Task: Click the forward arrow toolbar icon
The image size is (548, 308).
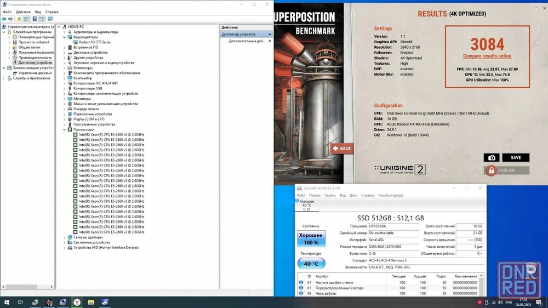Action: (x=10, y=19)
